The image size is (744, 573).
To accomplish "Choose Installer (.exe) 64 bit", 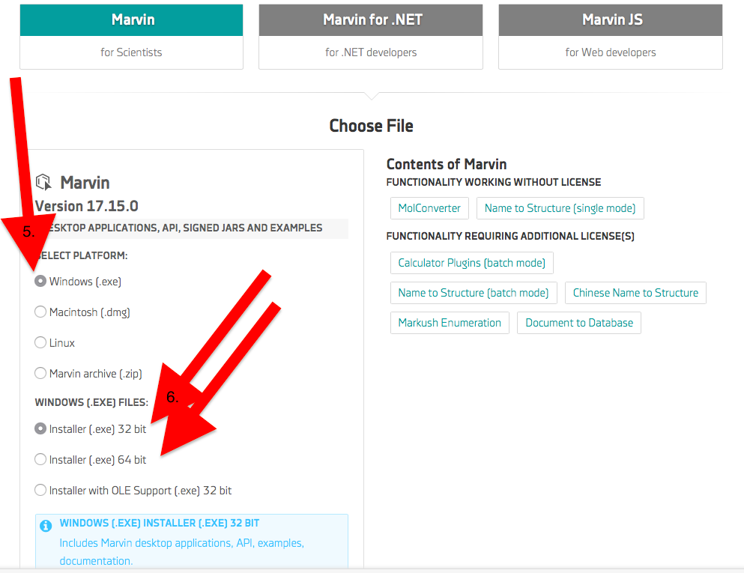I will click(40, 460).
